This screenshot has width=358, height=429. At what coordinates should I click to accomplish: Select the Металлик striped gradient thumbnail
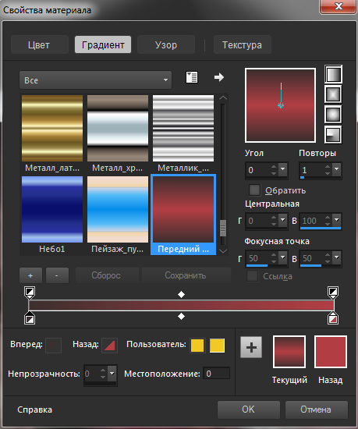(x=183, y=128)
